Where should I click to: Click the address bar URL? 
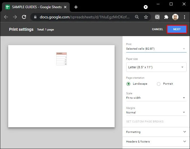point(85,17)
